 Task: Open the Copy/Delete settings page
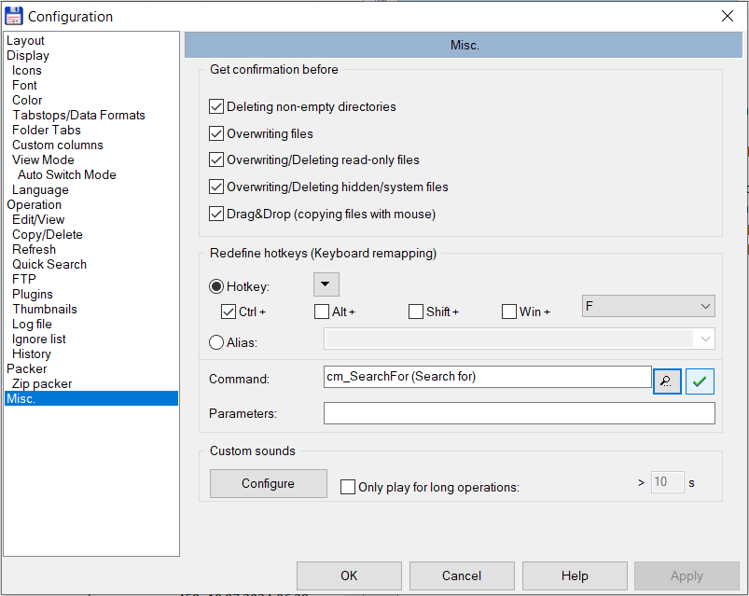click(x=48, y=234)
